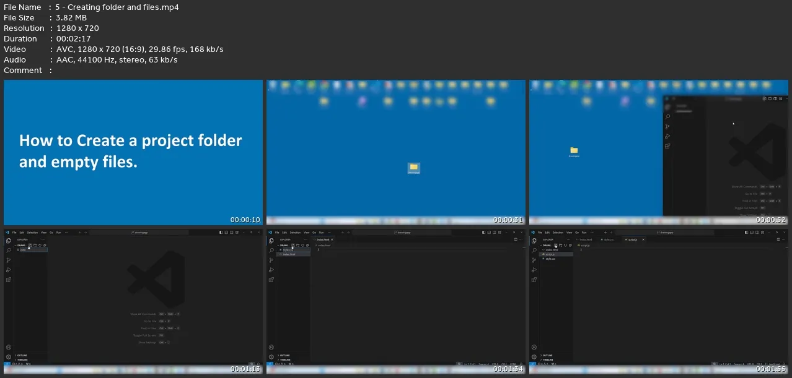
Task: Select index.html file row in 00:01:34 frame
Action: click(294, 254)
